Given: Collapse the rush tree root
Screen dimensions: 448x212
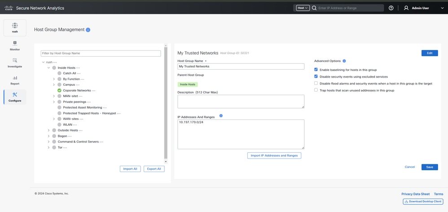Looking at the screenshot, I should click(43, 62).
